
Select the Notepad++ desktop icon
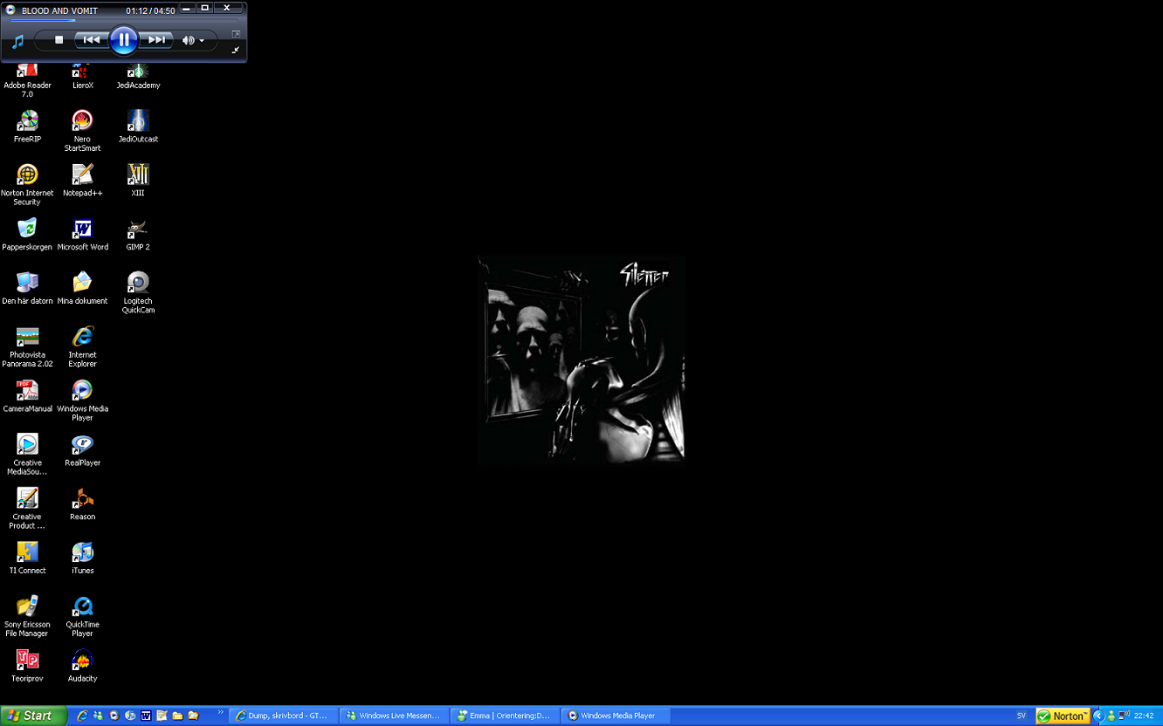(83, 181)
